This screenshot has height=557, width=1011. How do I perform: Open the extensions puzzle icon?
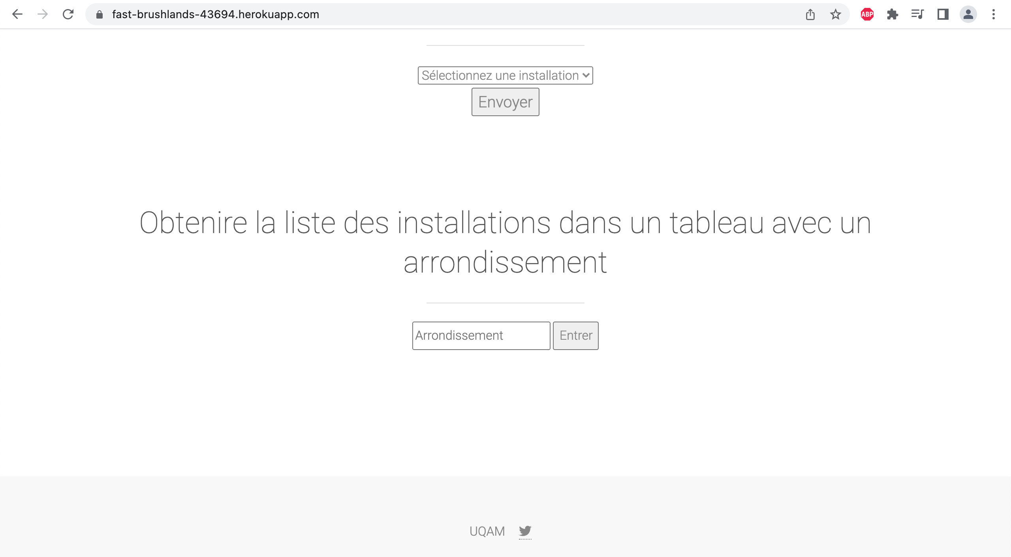tap(892, 15)
